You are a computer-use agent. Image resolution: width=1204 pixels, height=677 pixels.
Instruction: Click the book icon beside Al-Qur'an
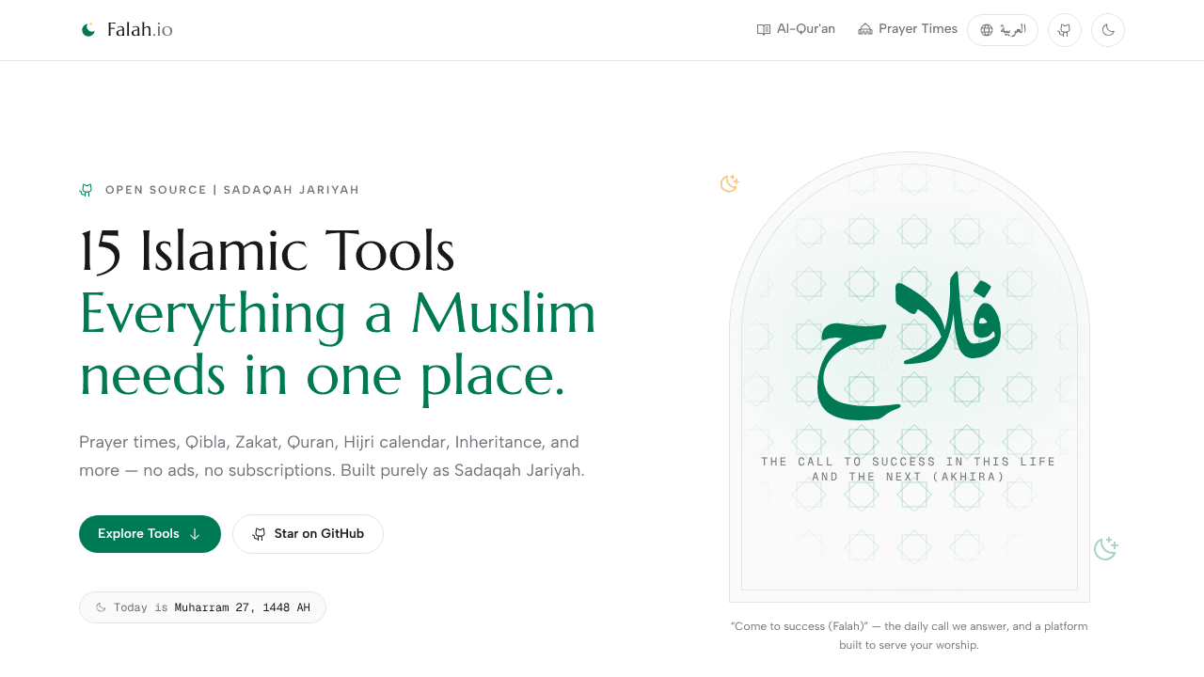pos(764,29)
